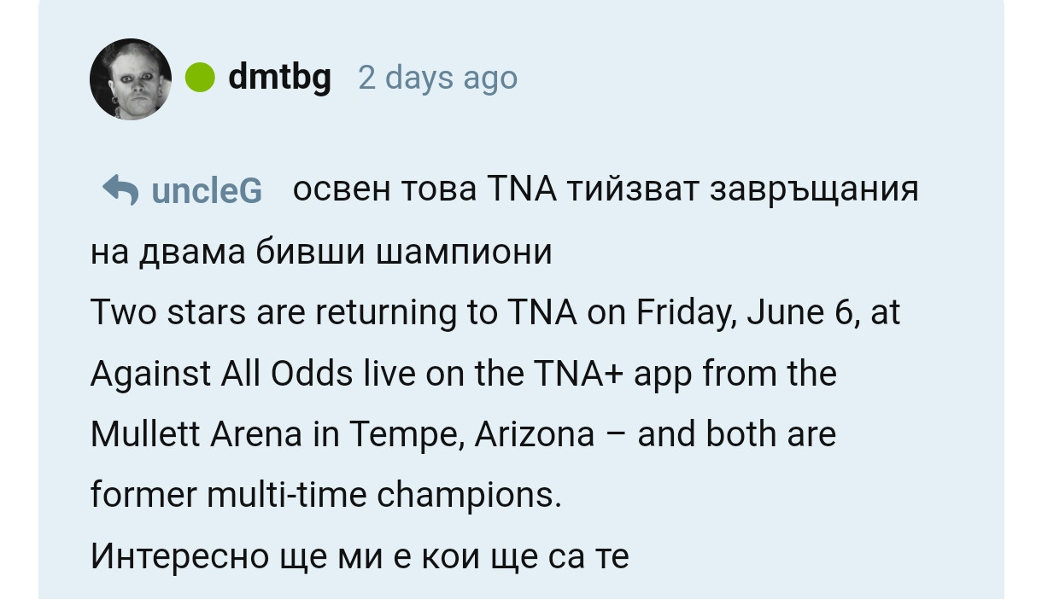Click the phrase "and both are"

(737, 435)
